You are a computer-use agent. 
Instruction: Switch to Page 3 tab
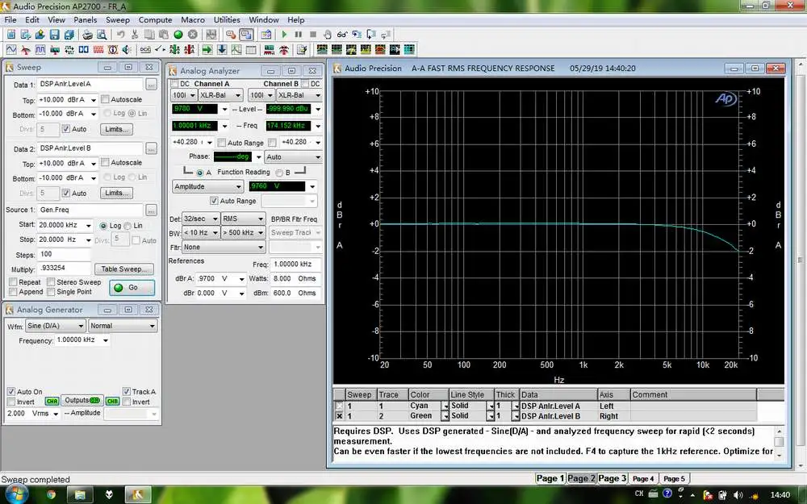(612, 478)
